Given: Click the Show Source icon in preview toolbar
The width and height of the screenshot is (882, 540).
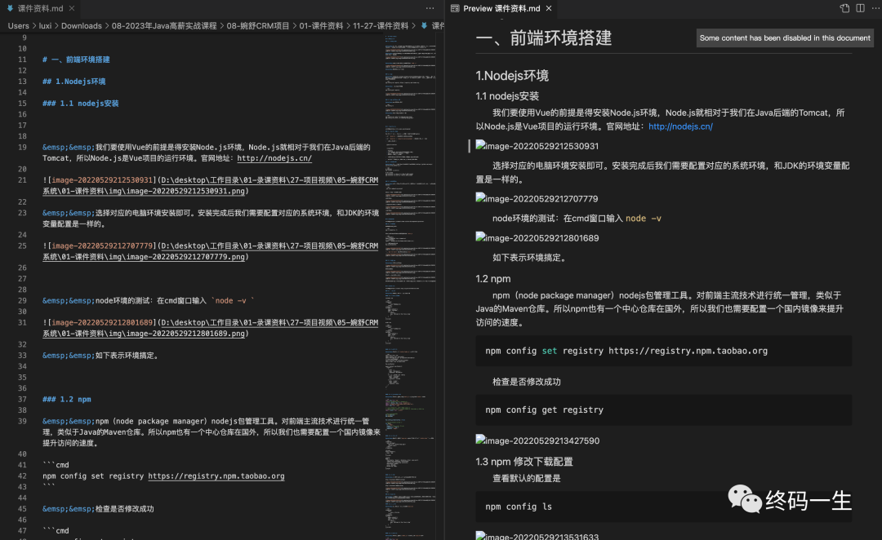Looking at the screenshot, I should (x=844, y=8).
